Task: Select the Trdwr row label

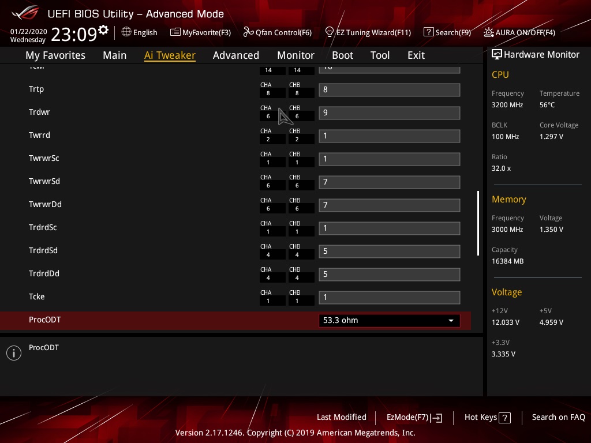Action: (39, 112)
